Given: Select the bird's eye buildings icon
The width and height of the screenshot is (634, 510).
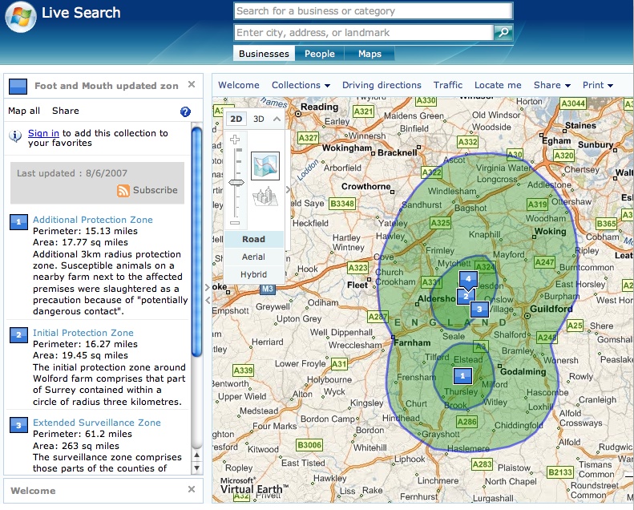Looking at the screenshot, I should pyautogui.click(x=265, y=199).
